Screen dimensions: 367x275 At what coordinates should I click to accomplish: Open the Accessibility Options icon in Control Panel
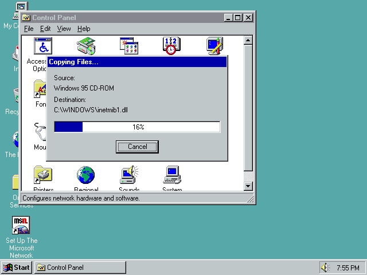click(43, 46)
